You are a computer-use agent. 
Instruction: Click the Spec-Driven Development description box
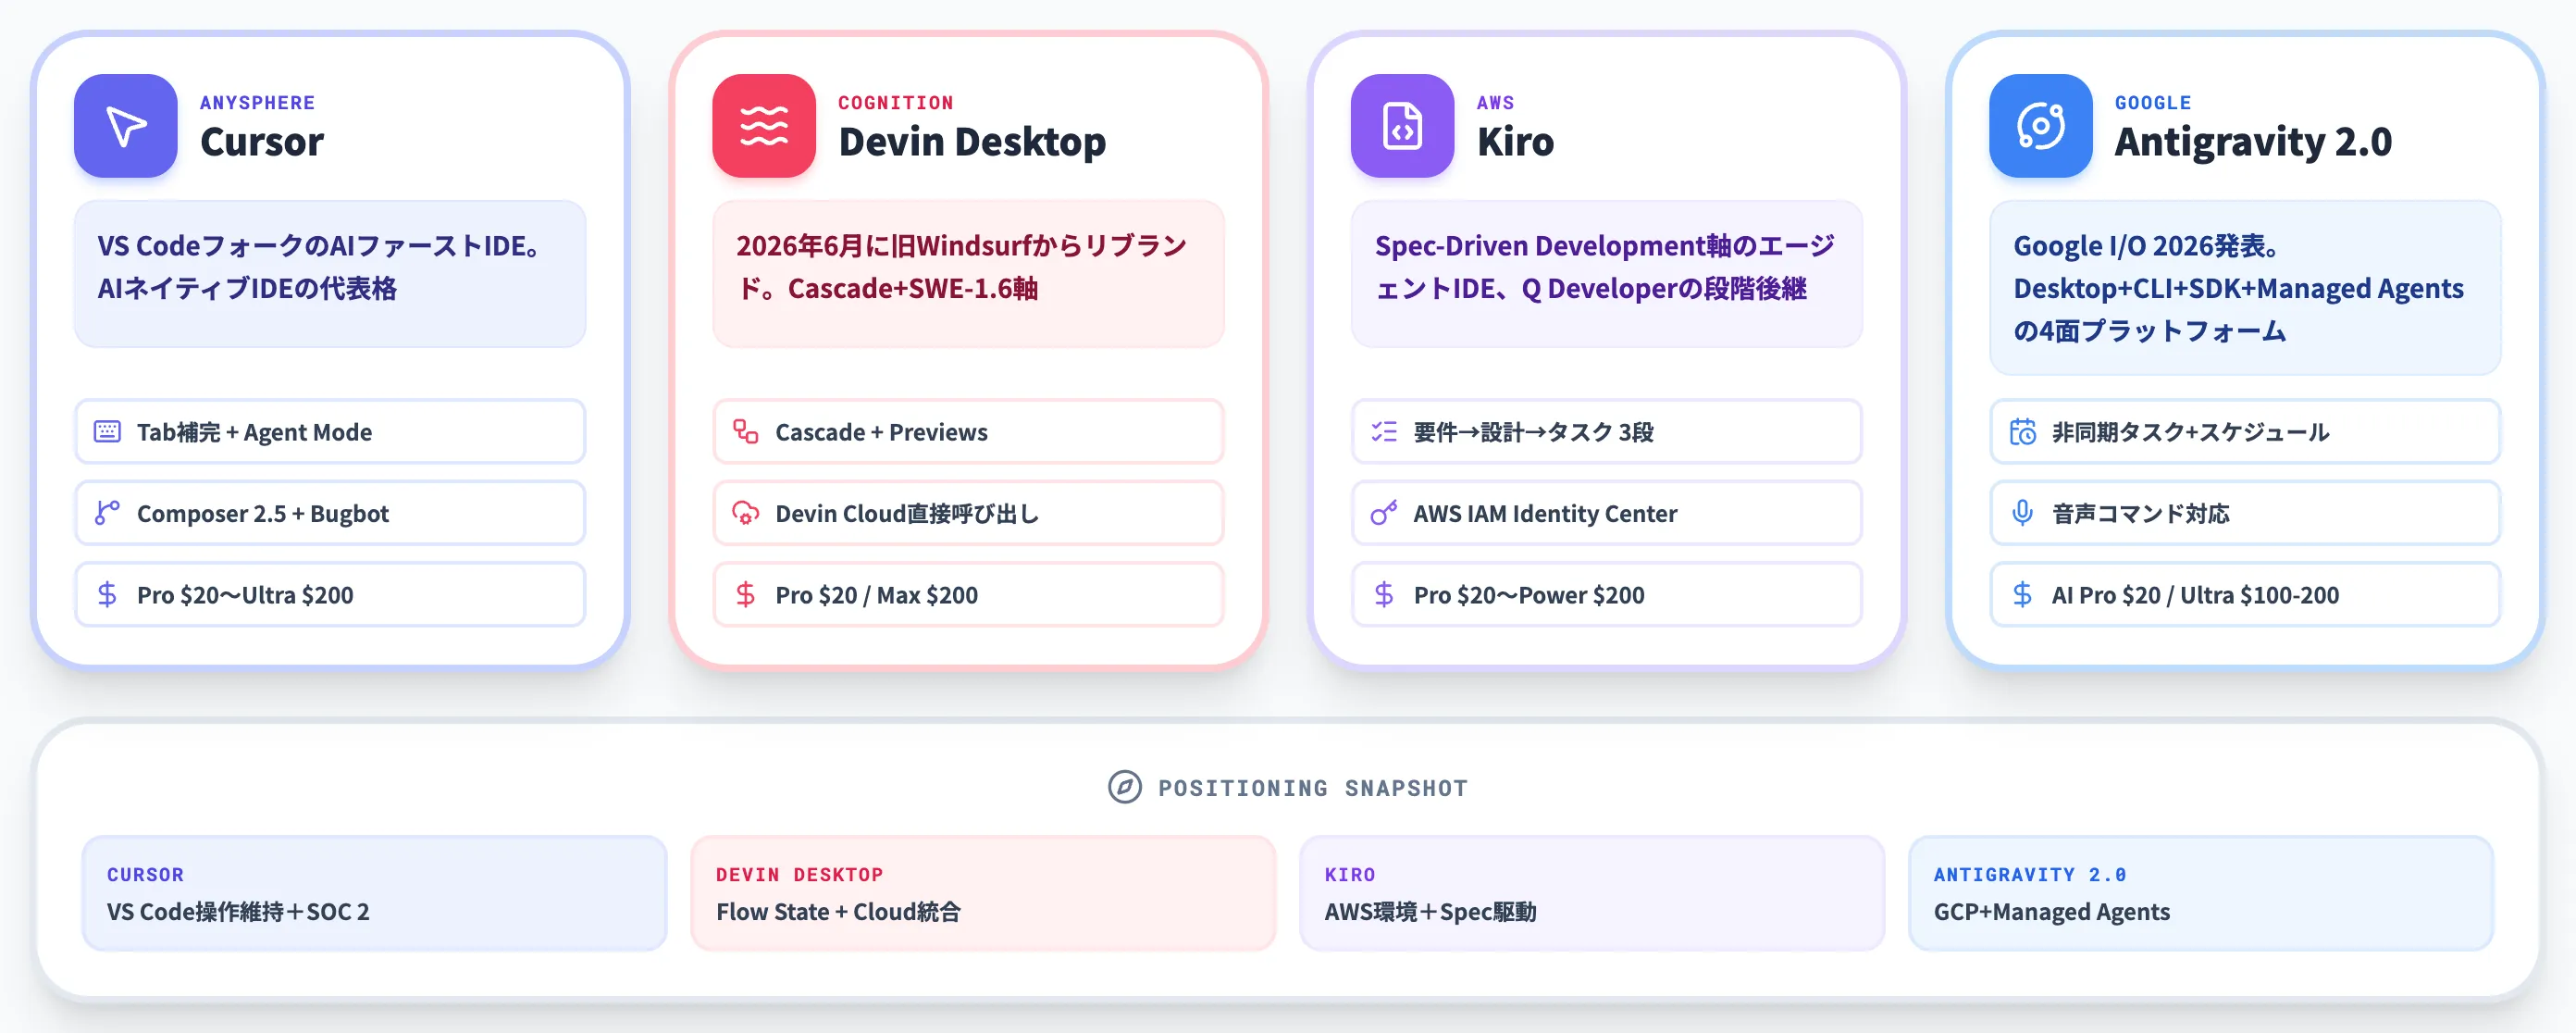[1606, 274]
